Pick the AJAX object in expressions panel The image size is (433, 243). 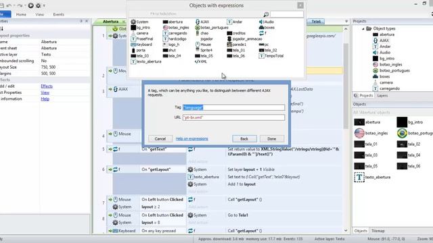pyautogui.click(x=202, y=22)
